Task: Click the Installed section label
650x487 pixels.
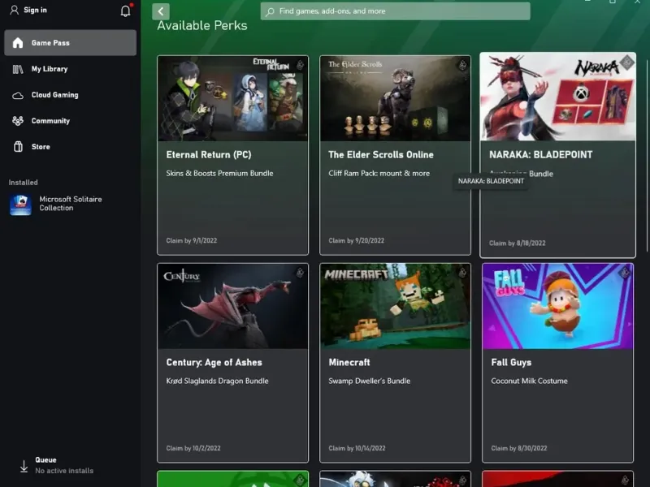Action: [24, 183]
